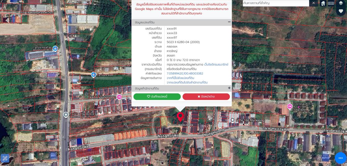Click the Furniture store map marker

[x=94, y=75]
